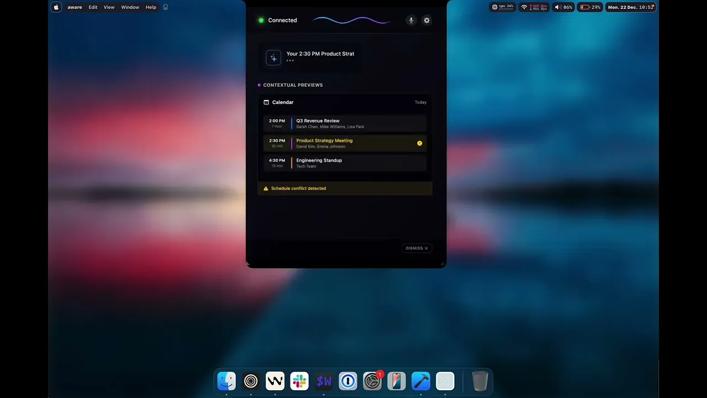The height and width of the screenshot is (398, 707).
Task: Open the iPhone Simulator app in dock
Action: point(397,381)
